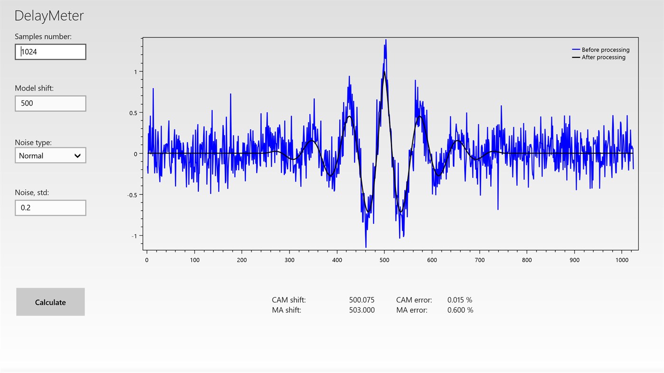This screenshot has width=664, height=373.
Task: Click the Calculate button
Action: [x=50, y=302]
